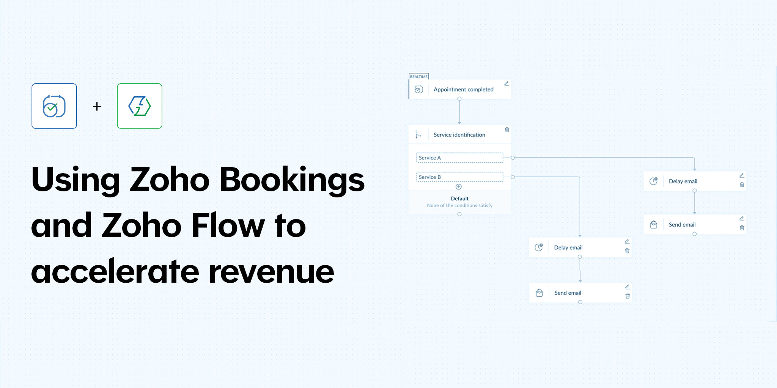Click the clock icon on upper Delay email step
Viewport: 777px width, 388px height.
653,181
